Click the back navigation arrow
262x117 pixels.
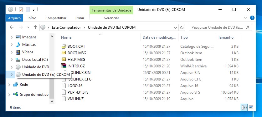click(12, 27)
